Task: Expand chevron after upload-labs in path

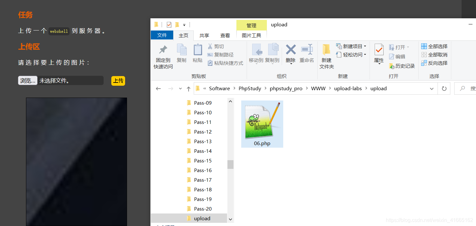Action: pos(366,89)
